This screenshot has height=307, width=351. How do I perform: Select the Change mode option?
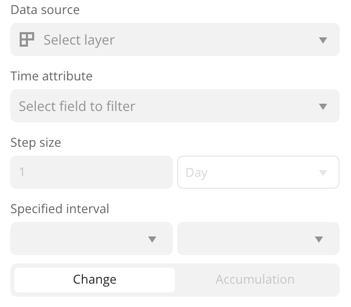pyautogui.click(x=95, y=280)
